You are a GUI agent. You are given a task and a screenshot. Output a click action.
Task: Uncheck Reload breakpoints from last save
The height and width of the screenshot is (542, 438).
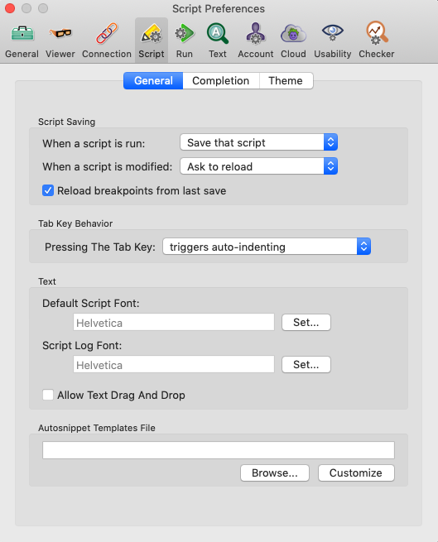click(48, 190)
